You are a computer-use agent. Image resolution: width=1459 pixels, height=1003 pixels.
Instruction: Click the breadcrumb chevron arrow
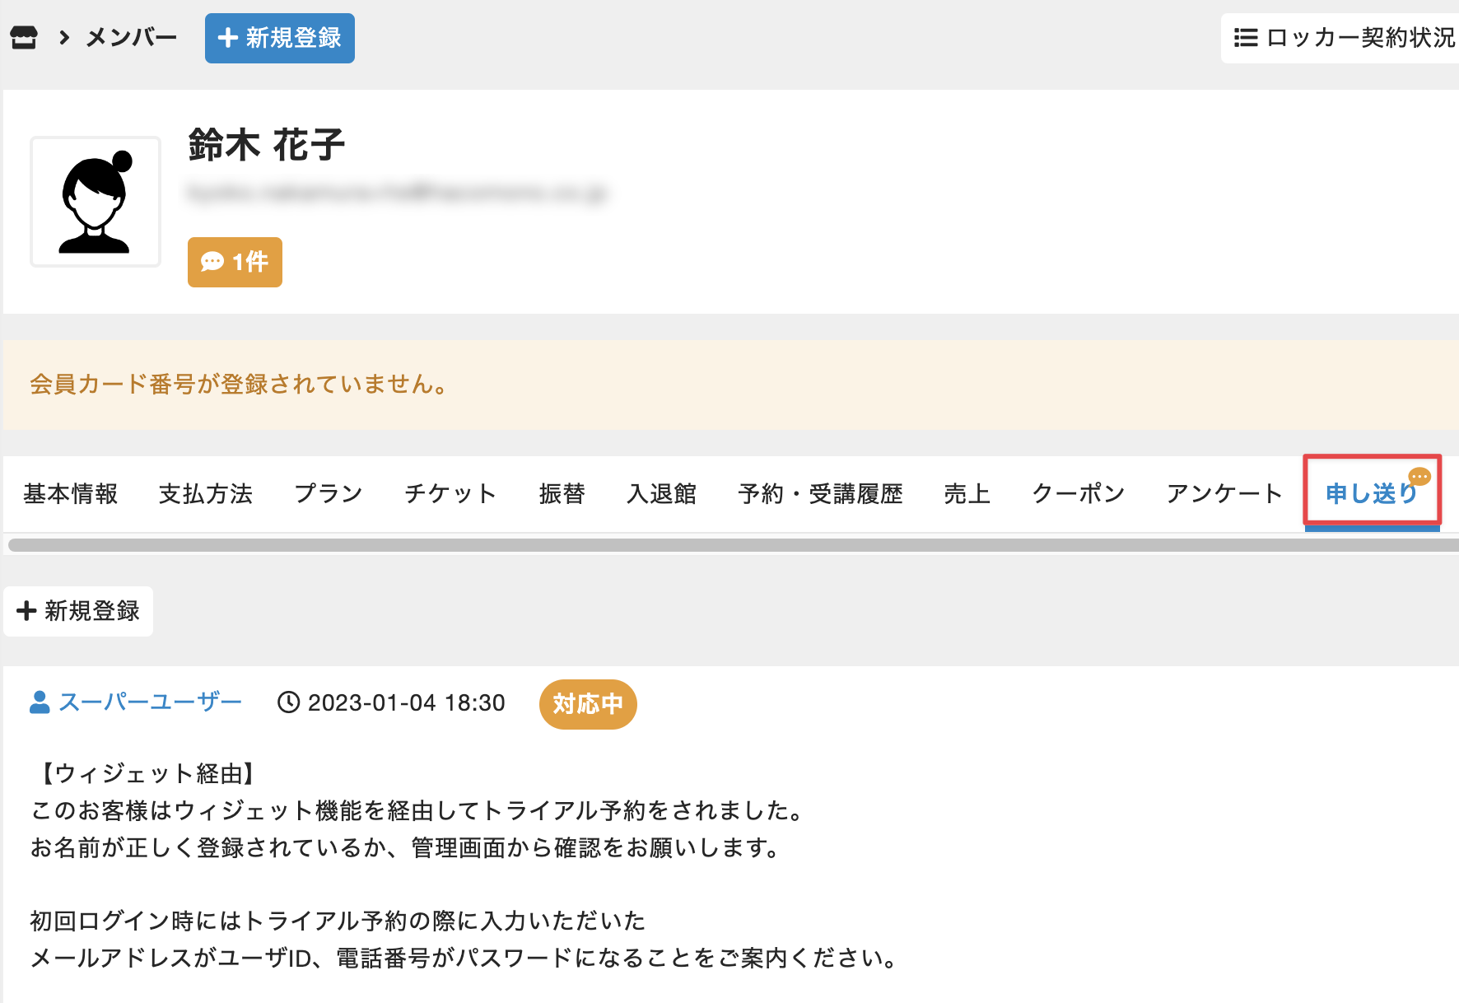click(64, 38)
